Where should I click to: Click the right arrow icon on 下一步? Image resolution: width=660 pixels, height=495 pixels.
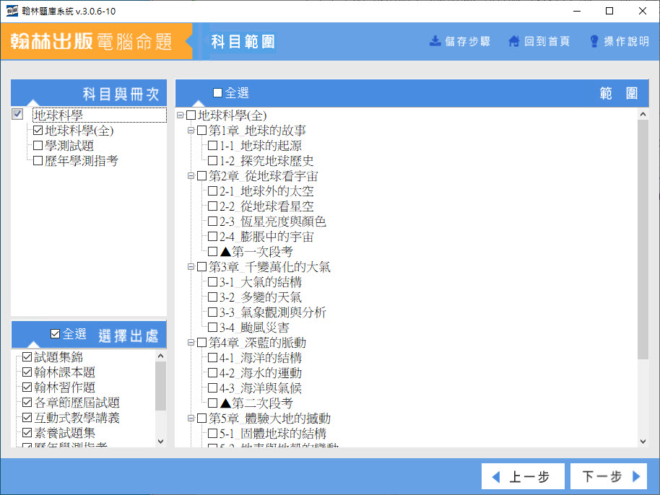click(x=636, y=476)
